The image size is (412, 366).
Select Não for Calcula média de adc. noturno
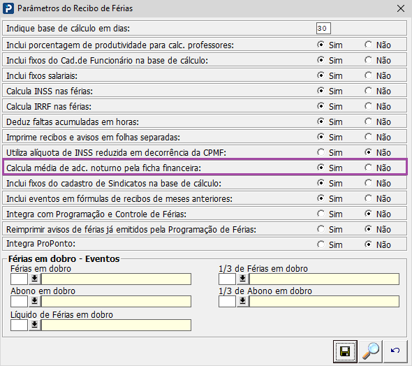[369, 168]
